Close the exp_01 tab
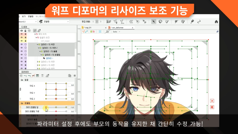The width and height of the screenshot is (238, 134). tap(106, 28)
